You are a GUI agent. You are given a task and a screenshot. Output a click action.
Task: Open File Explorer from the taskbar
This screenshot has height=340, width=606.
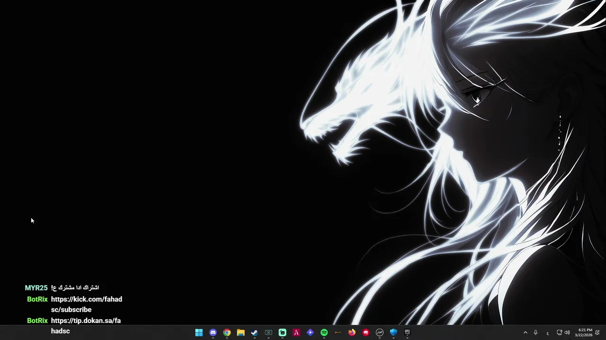coord(241,332)
